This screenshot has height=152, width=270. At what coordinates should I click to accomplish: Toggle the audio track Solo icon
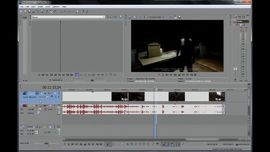click(x=54, y=106)
